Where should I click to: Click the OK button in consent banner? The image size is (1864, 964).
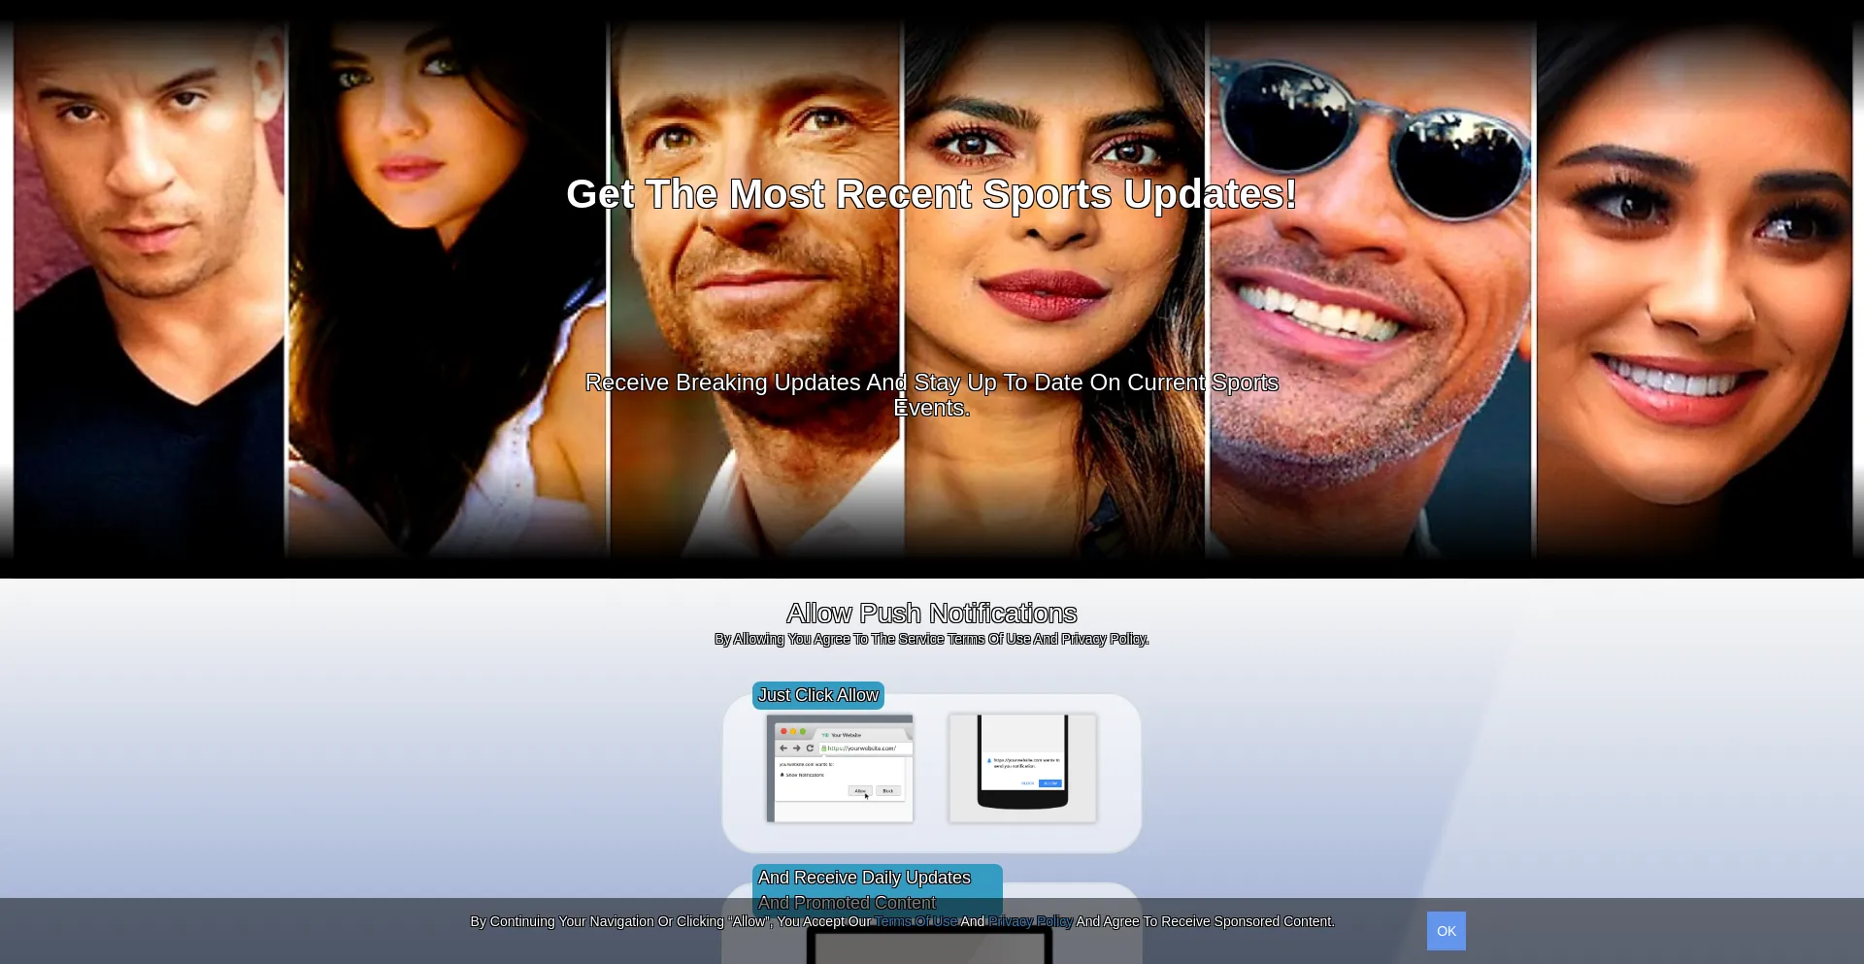coord(1446,931)
